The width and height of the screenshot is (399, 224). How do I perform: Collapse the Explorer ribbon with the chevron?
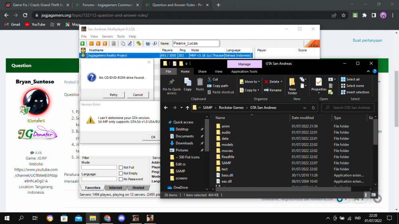(x=368, y=71)
